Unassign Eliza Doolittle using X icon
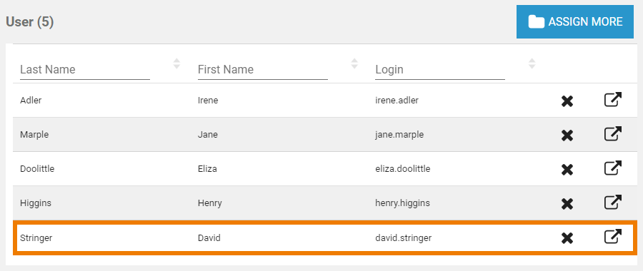Viewport: 643px width, 271px height. [567, 170]
